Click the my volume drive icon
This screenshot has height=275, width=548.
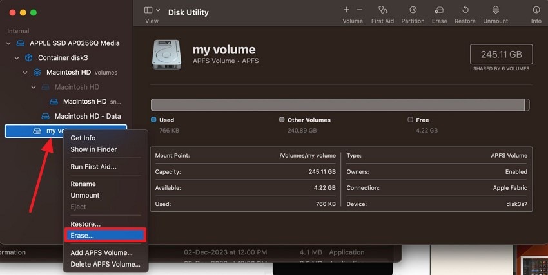tap(167, 55)
